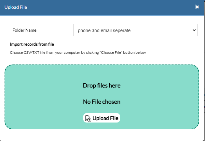Close the Upload File dialog
This screenshot has width=205, height=141.
point(197,7)
